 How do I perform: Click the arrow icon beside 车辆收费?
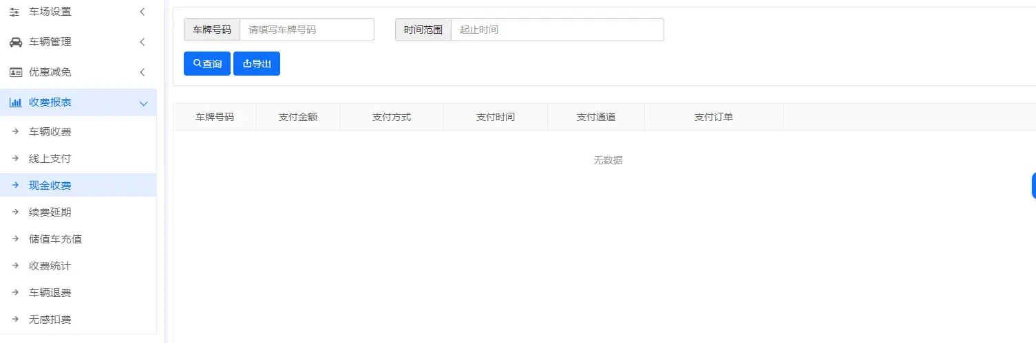click(x=15, y=132)
